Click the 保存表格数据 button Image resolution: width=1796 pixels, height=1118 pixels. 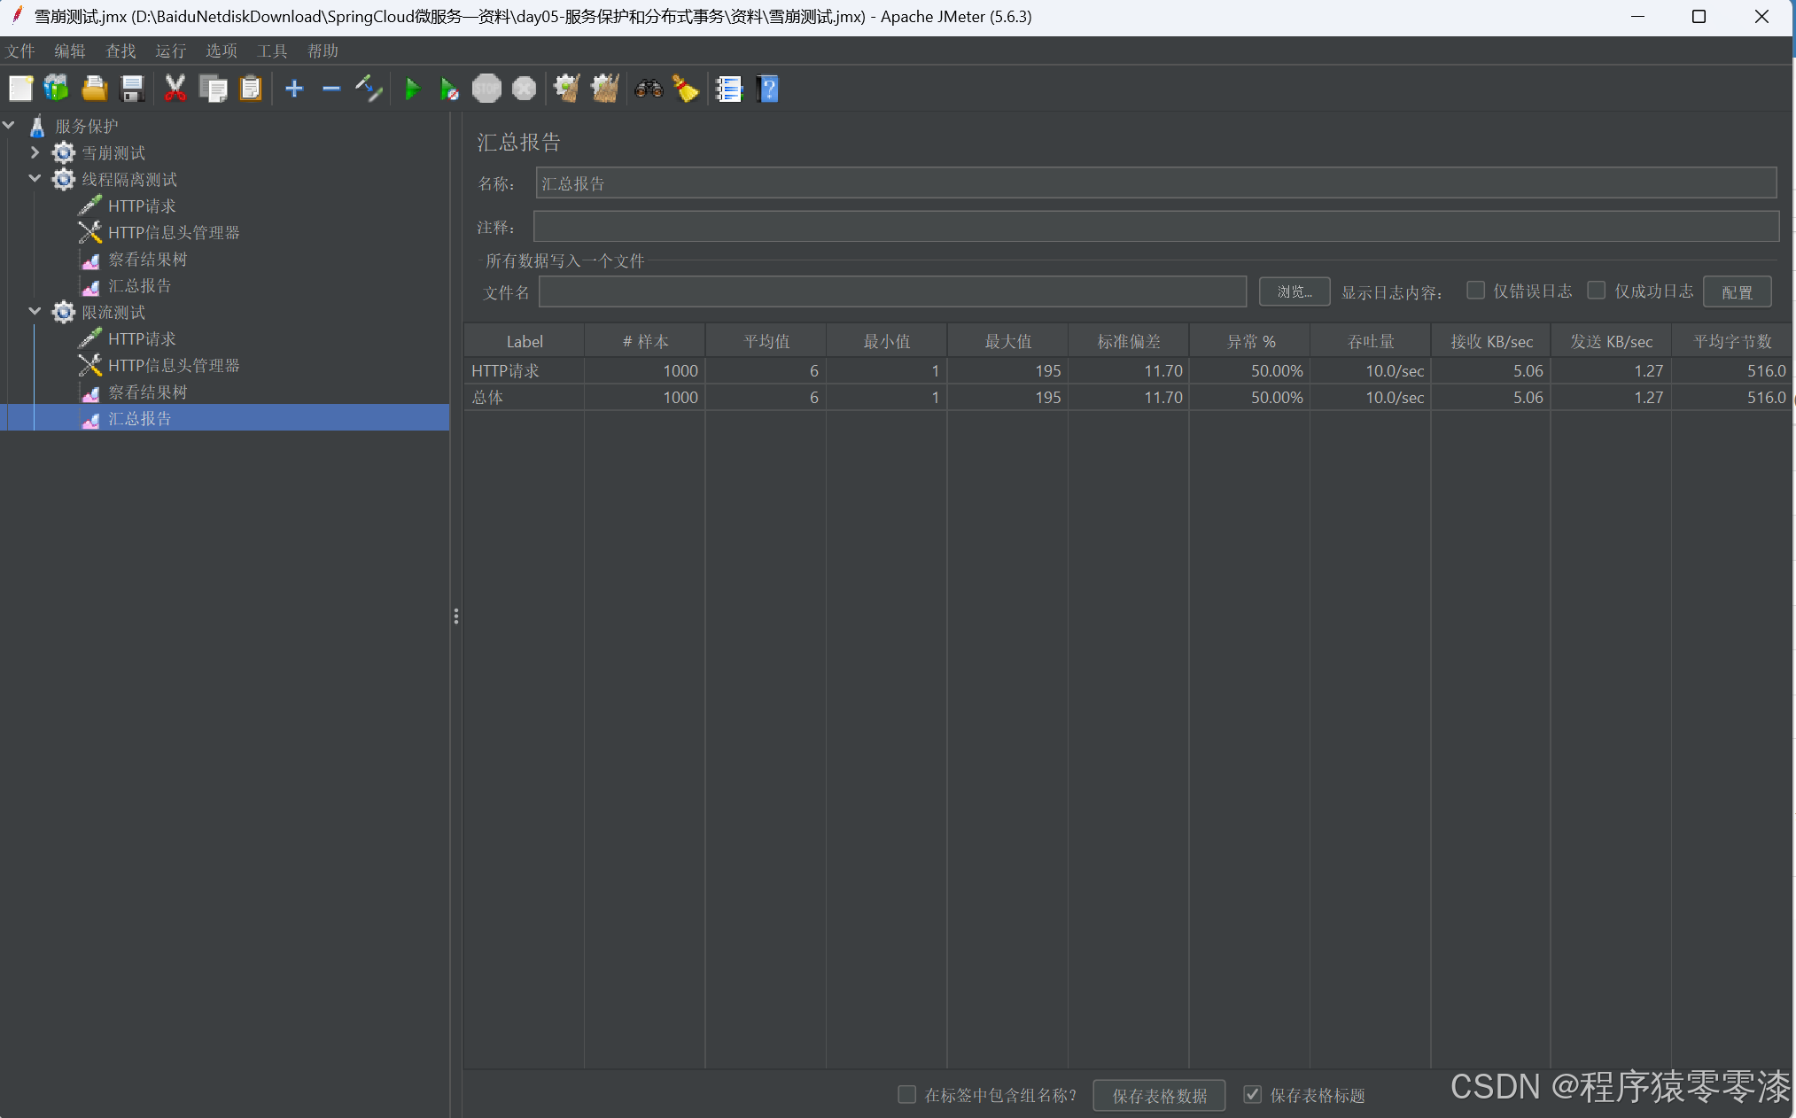click(x=1159, y=1096)
